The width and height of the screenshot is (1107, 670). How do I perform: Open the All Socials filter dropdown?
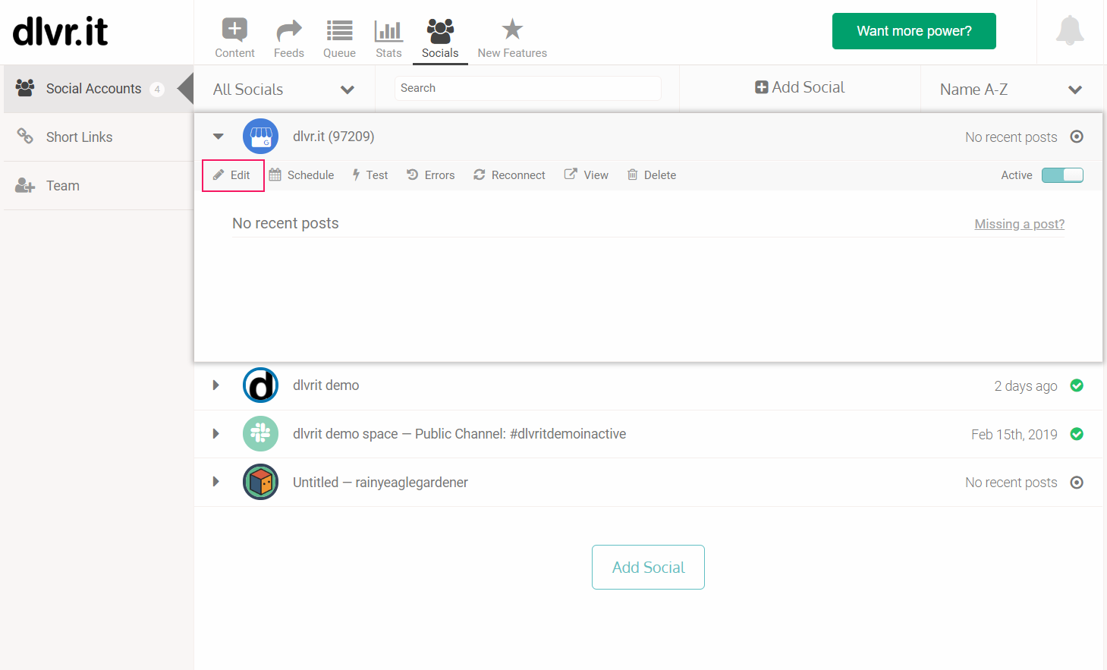coord(284,90)
